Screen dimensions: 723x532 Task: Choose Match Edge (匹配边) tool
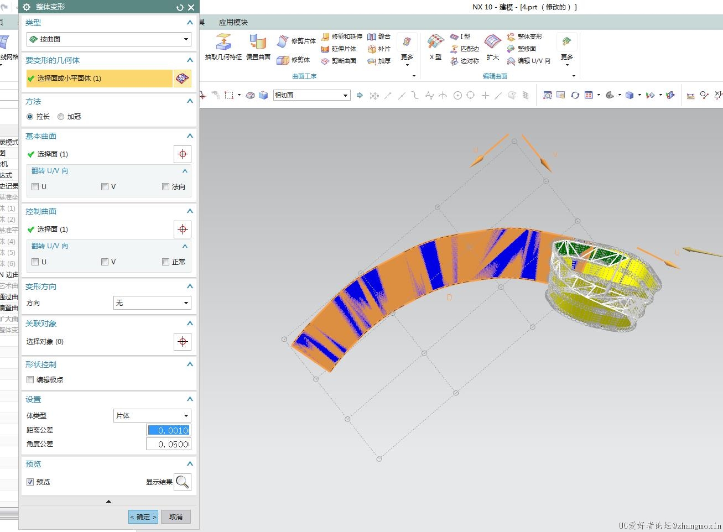(464, 49)
